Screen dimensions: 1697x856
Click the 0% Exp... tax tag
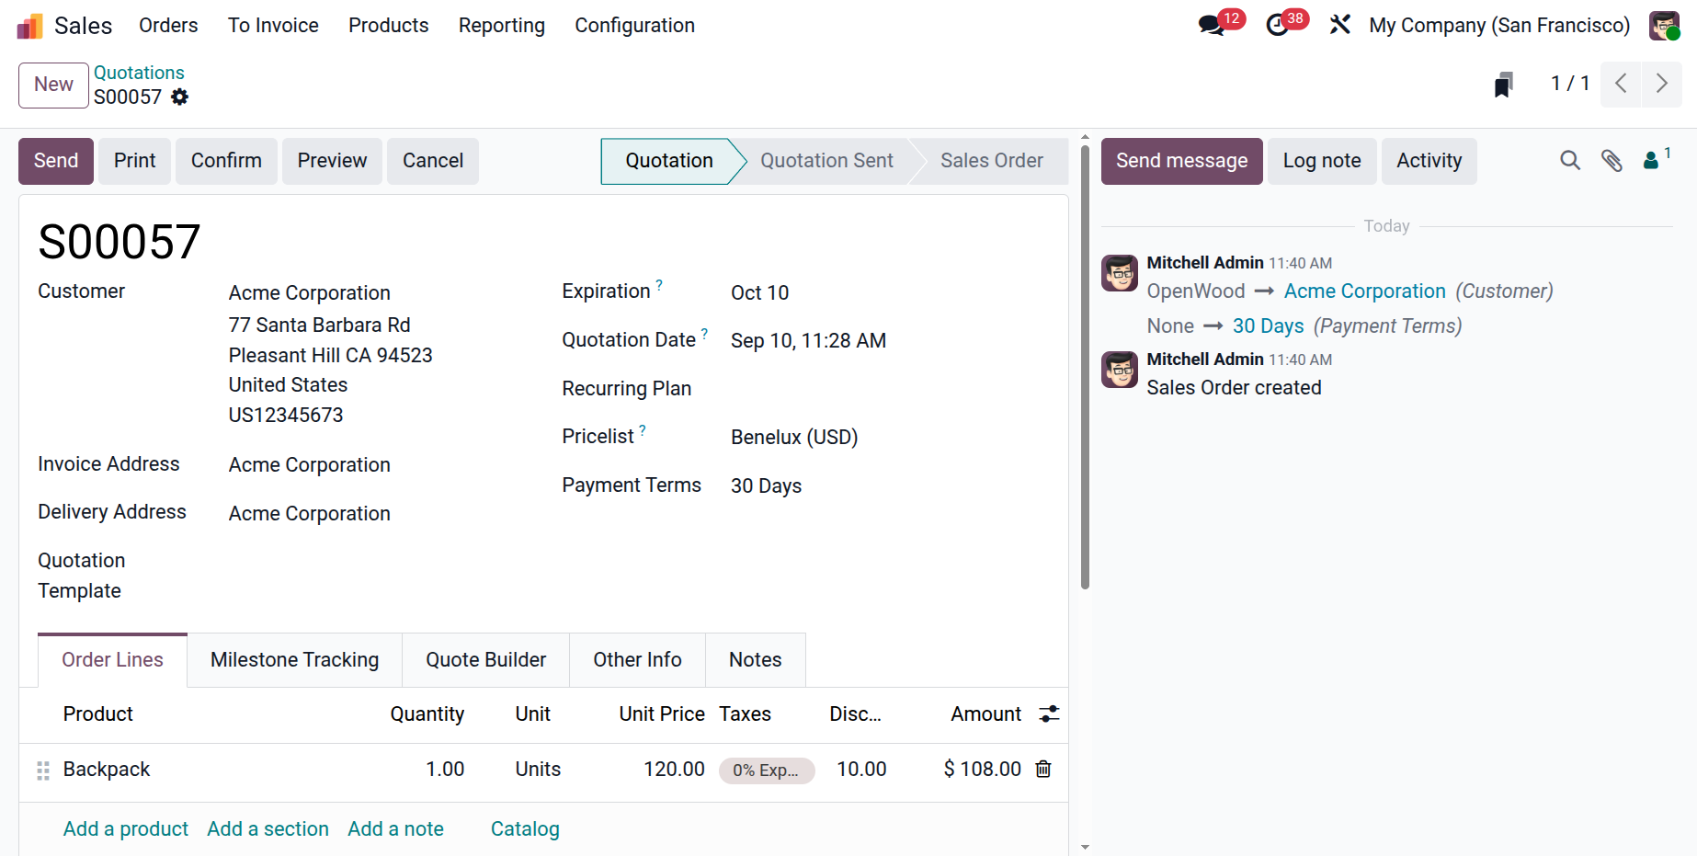[x=766, y=770]
